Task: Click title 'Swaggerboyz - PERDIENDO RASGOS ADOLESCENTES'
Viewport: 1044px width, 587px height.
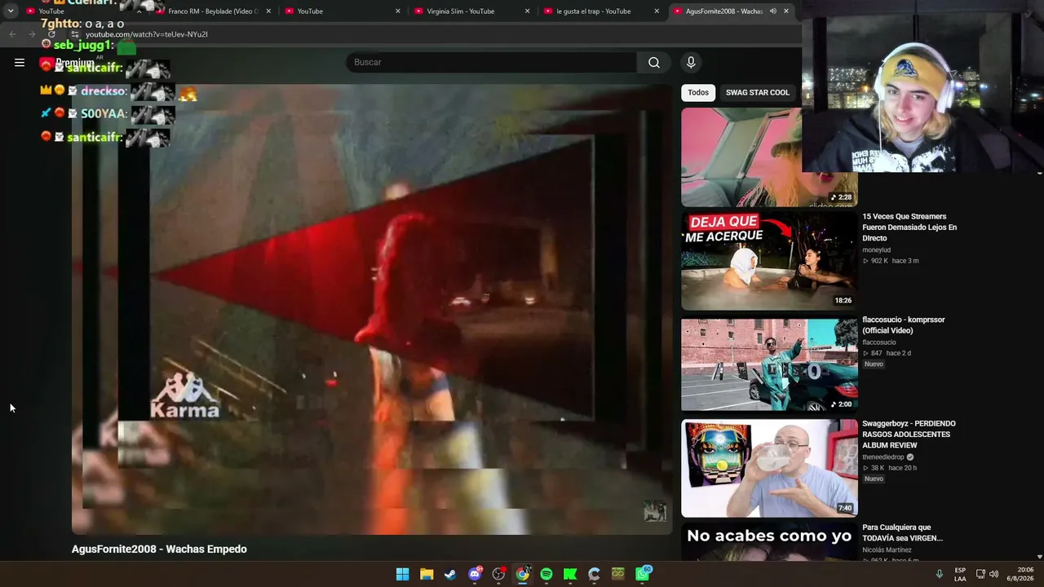Action: click(x=909, y=435)
